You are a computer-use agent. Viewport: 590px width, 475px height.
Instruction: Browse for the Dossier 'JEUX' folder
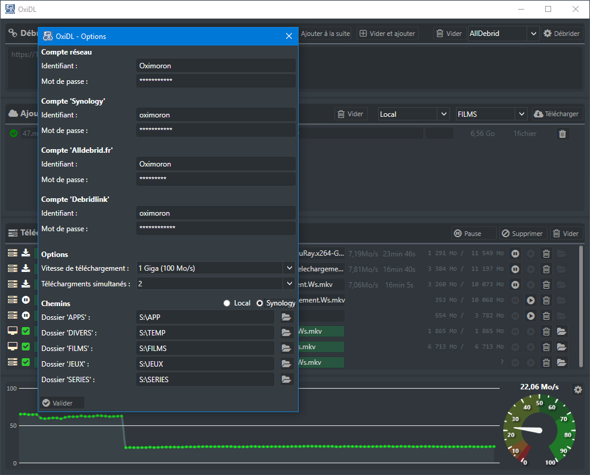[x=287, y=364]
